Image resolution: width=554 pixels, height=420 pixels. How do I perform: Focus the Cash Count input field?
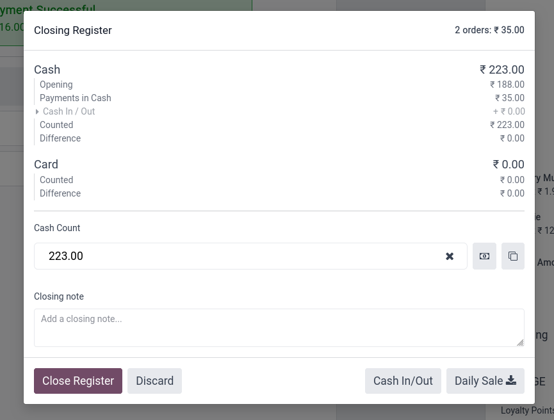pyautogui.click(x=240, y=256)
